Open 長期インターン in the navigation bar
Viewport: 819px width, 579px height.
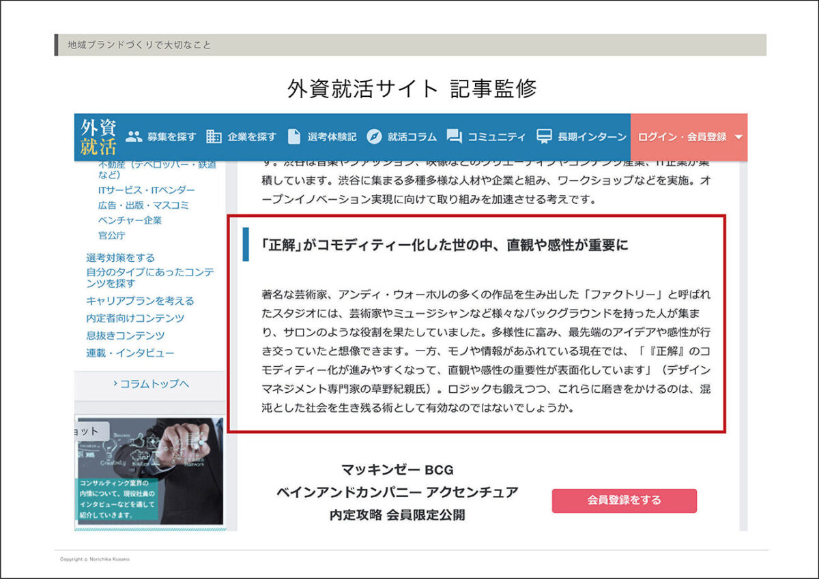click(592, 137)
